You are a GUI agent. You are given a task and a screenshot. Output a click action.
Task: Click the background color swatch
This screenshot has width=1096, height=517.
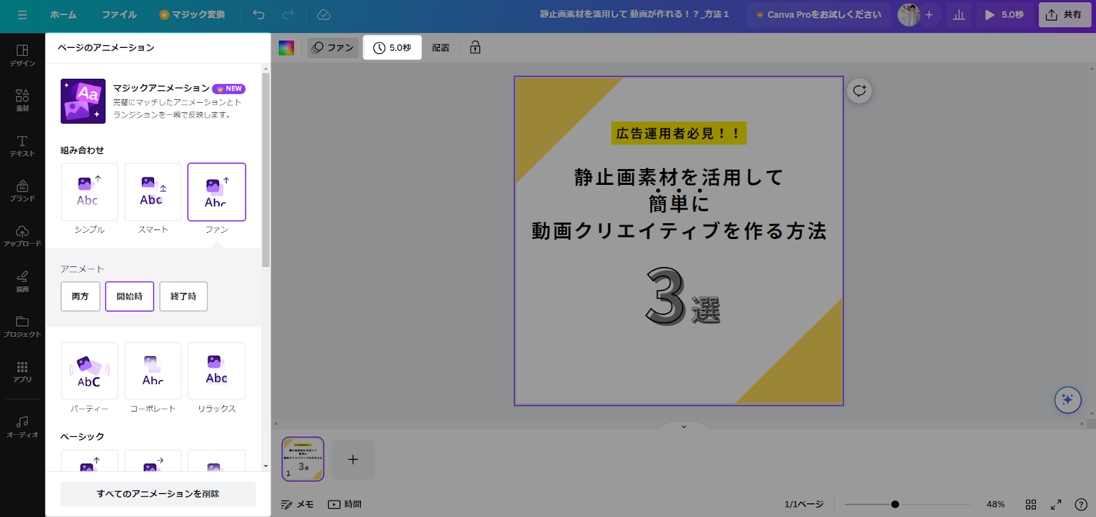(286, 47)
